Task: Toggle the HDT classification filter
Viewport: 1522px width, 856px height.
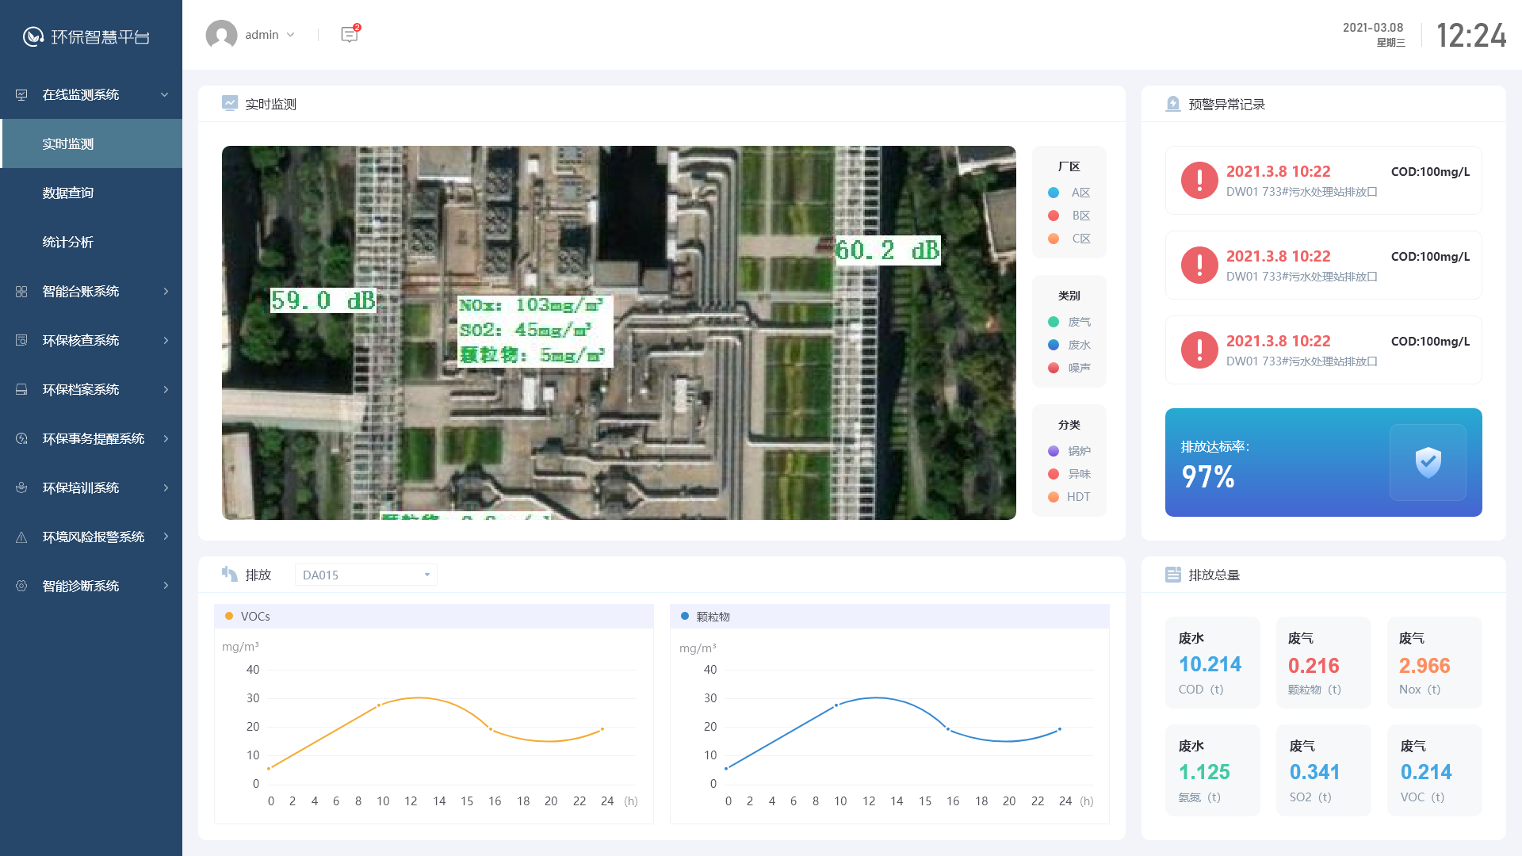Action: (1069, 497)
